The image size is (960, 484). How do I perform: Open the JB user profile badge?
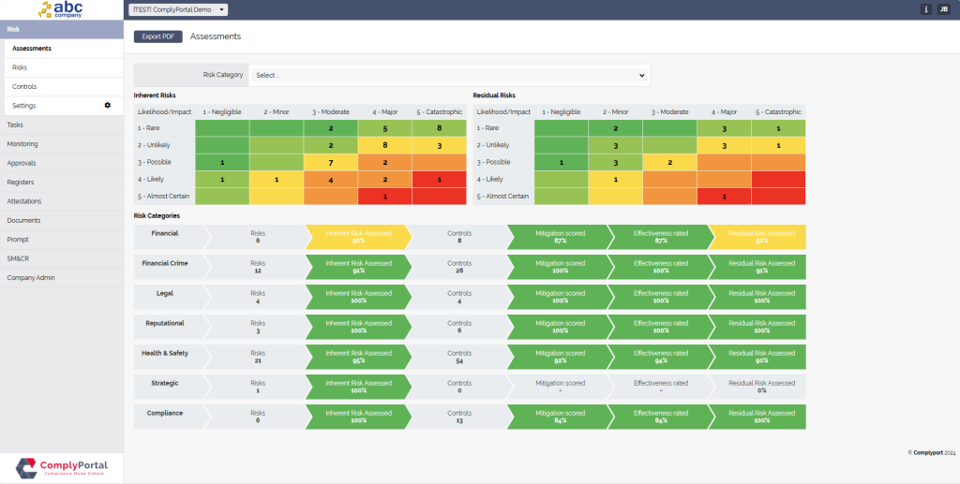click(943, 9)
